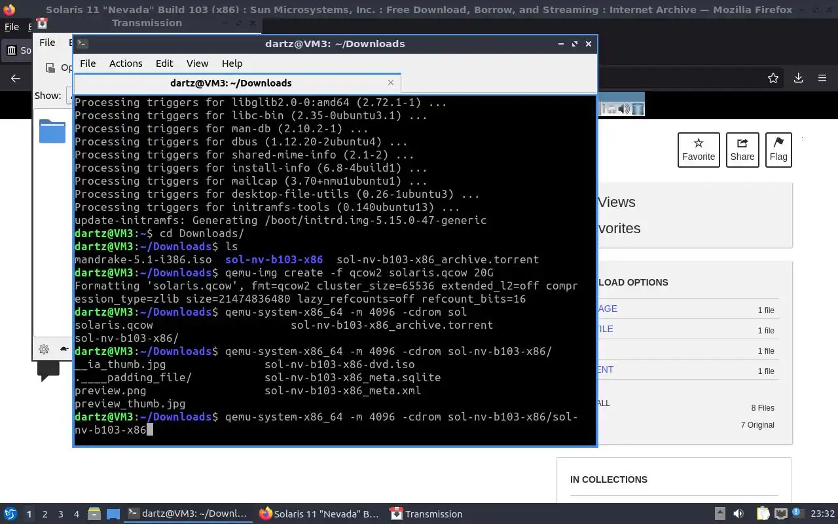Click 'sol-nv-b103-x86_meta.sqlite' in terminal
The height and width of the screenshot is (524, 838).
[x=352, y=377]
